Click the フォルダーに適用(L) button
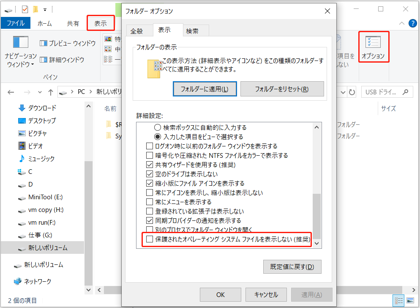Image resolution: width=420 pixels, height=308 pixels. pos(205,89)
